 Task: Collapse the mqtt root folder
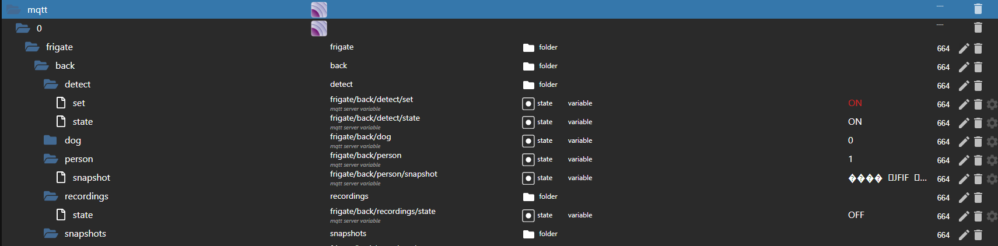click(13, 9)
